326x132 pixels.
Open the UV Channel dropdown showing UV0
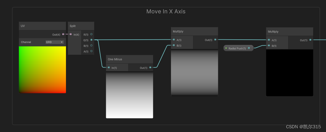[x=55, y=42]
